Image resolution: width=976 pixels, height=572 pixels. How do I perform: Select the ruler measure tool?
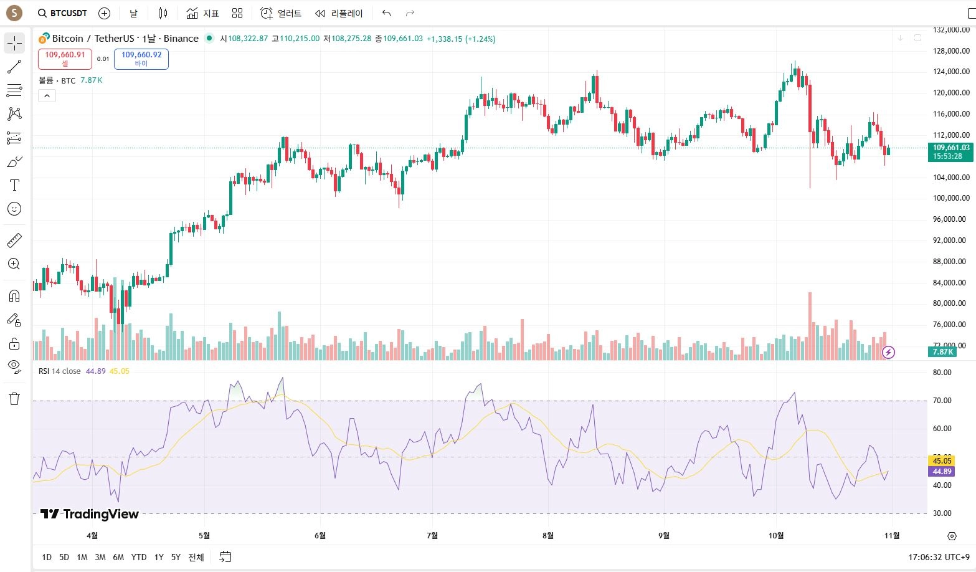coord(14,240)
